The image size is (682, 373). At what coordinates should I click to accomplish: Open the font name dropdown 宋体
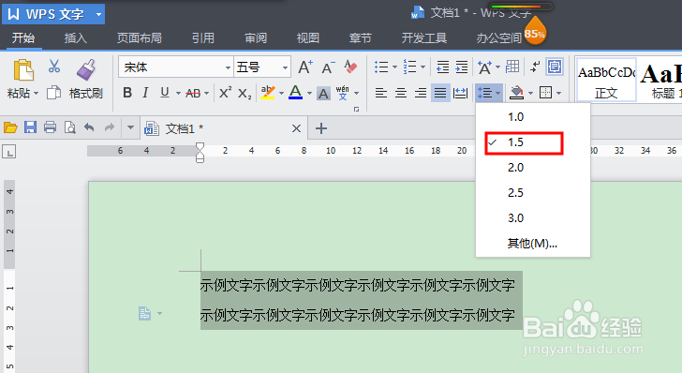click(x=228, y=67)
